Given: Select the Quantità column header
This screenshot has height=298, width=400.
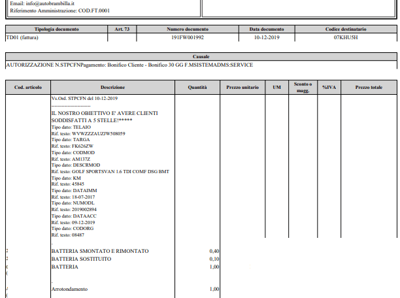Looking at the screenshot, I should (x=197, y=87).
